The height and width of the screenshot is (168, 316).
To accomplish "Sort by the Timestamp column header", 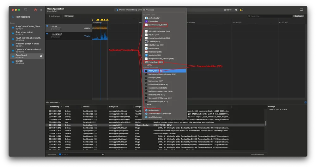I will click(55, 107).
